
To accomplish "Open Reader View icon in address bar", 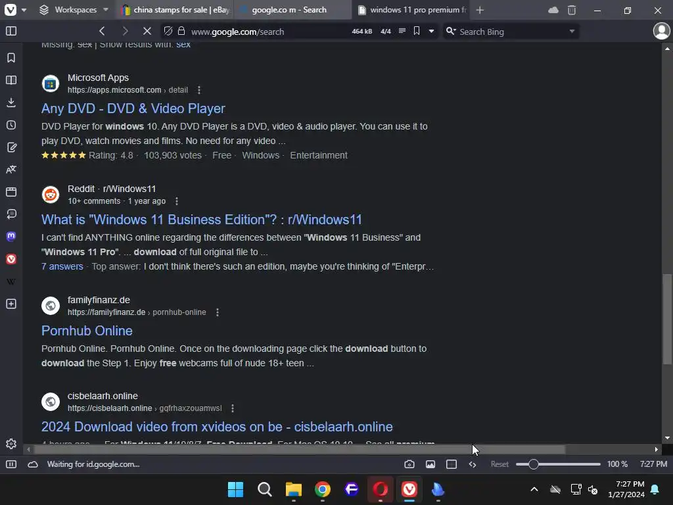I will 402,31.
